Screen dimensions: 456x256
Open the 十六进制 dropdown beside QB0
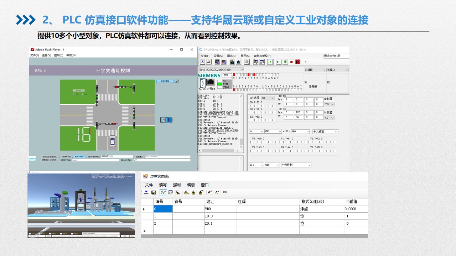[x=296, y=165]
